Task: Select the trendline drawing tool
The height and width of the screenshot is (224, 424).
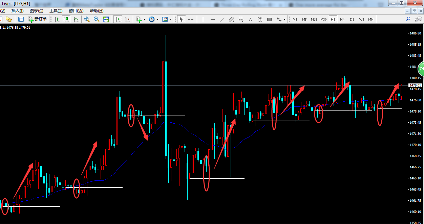Action: point(222,19)
